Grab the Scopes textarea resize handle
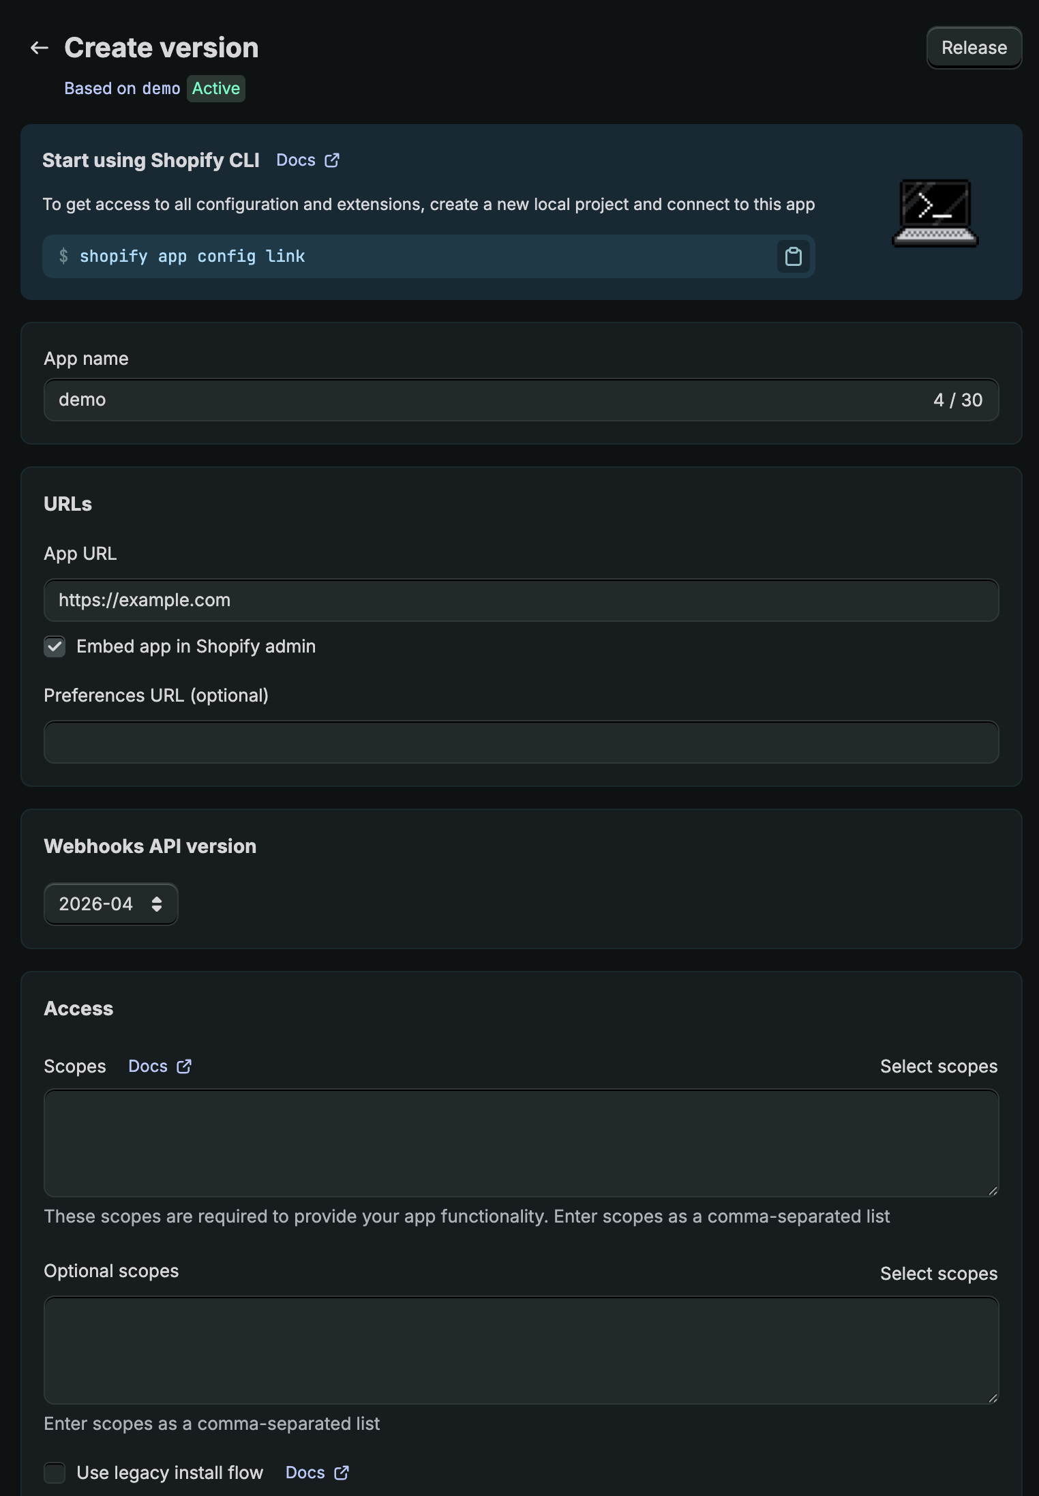1039x1496 pixels. tap(993, 1191)
